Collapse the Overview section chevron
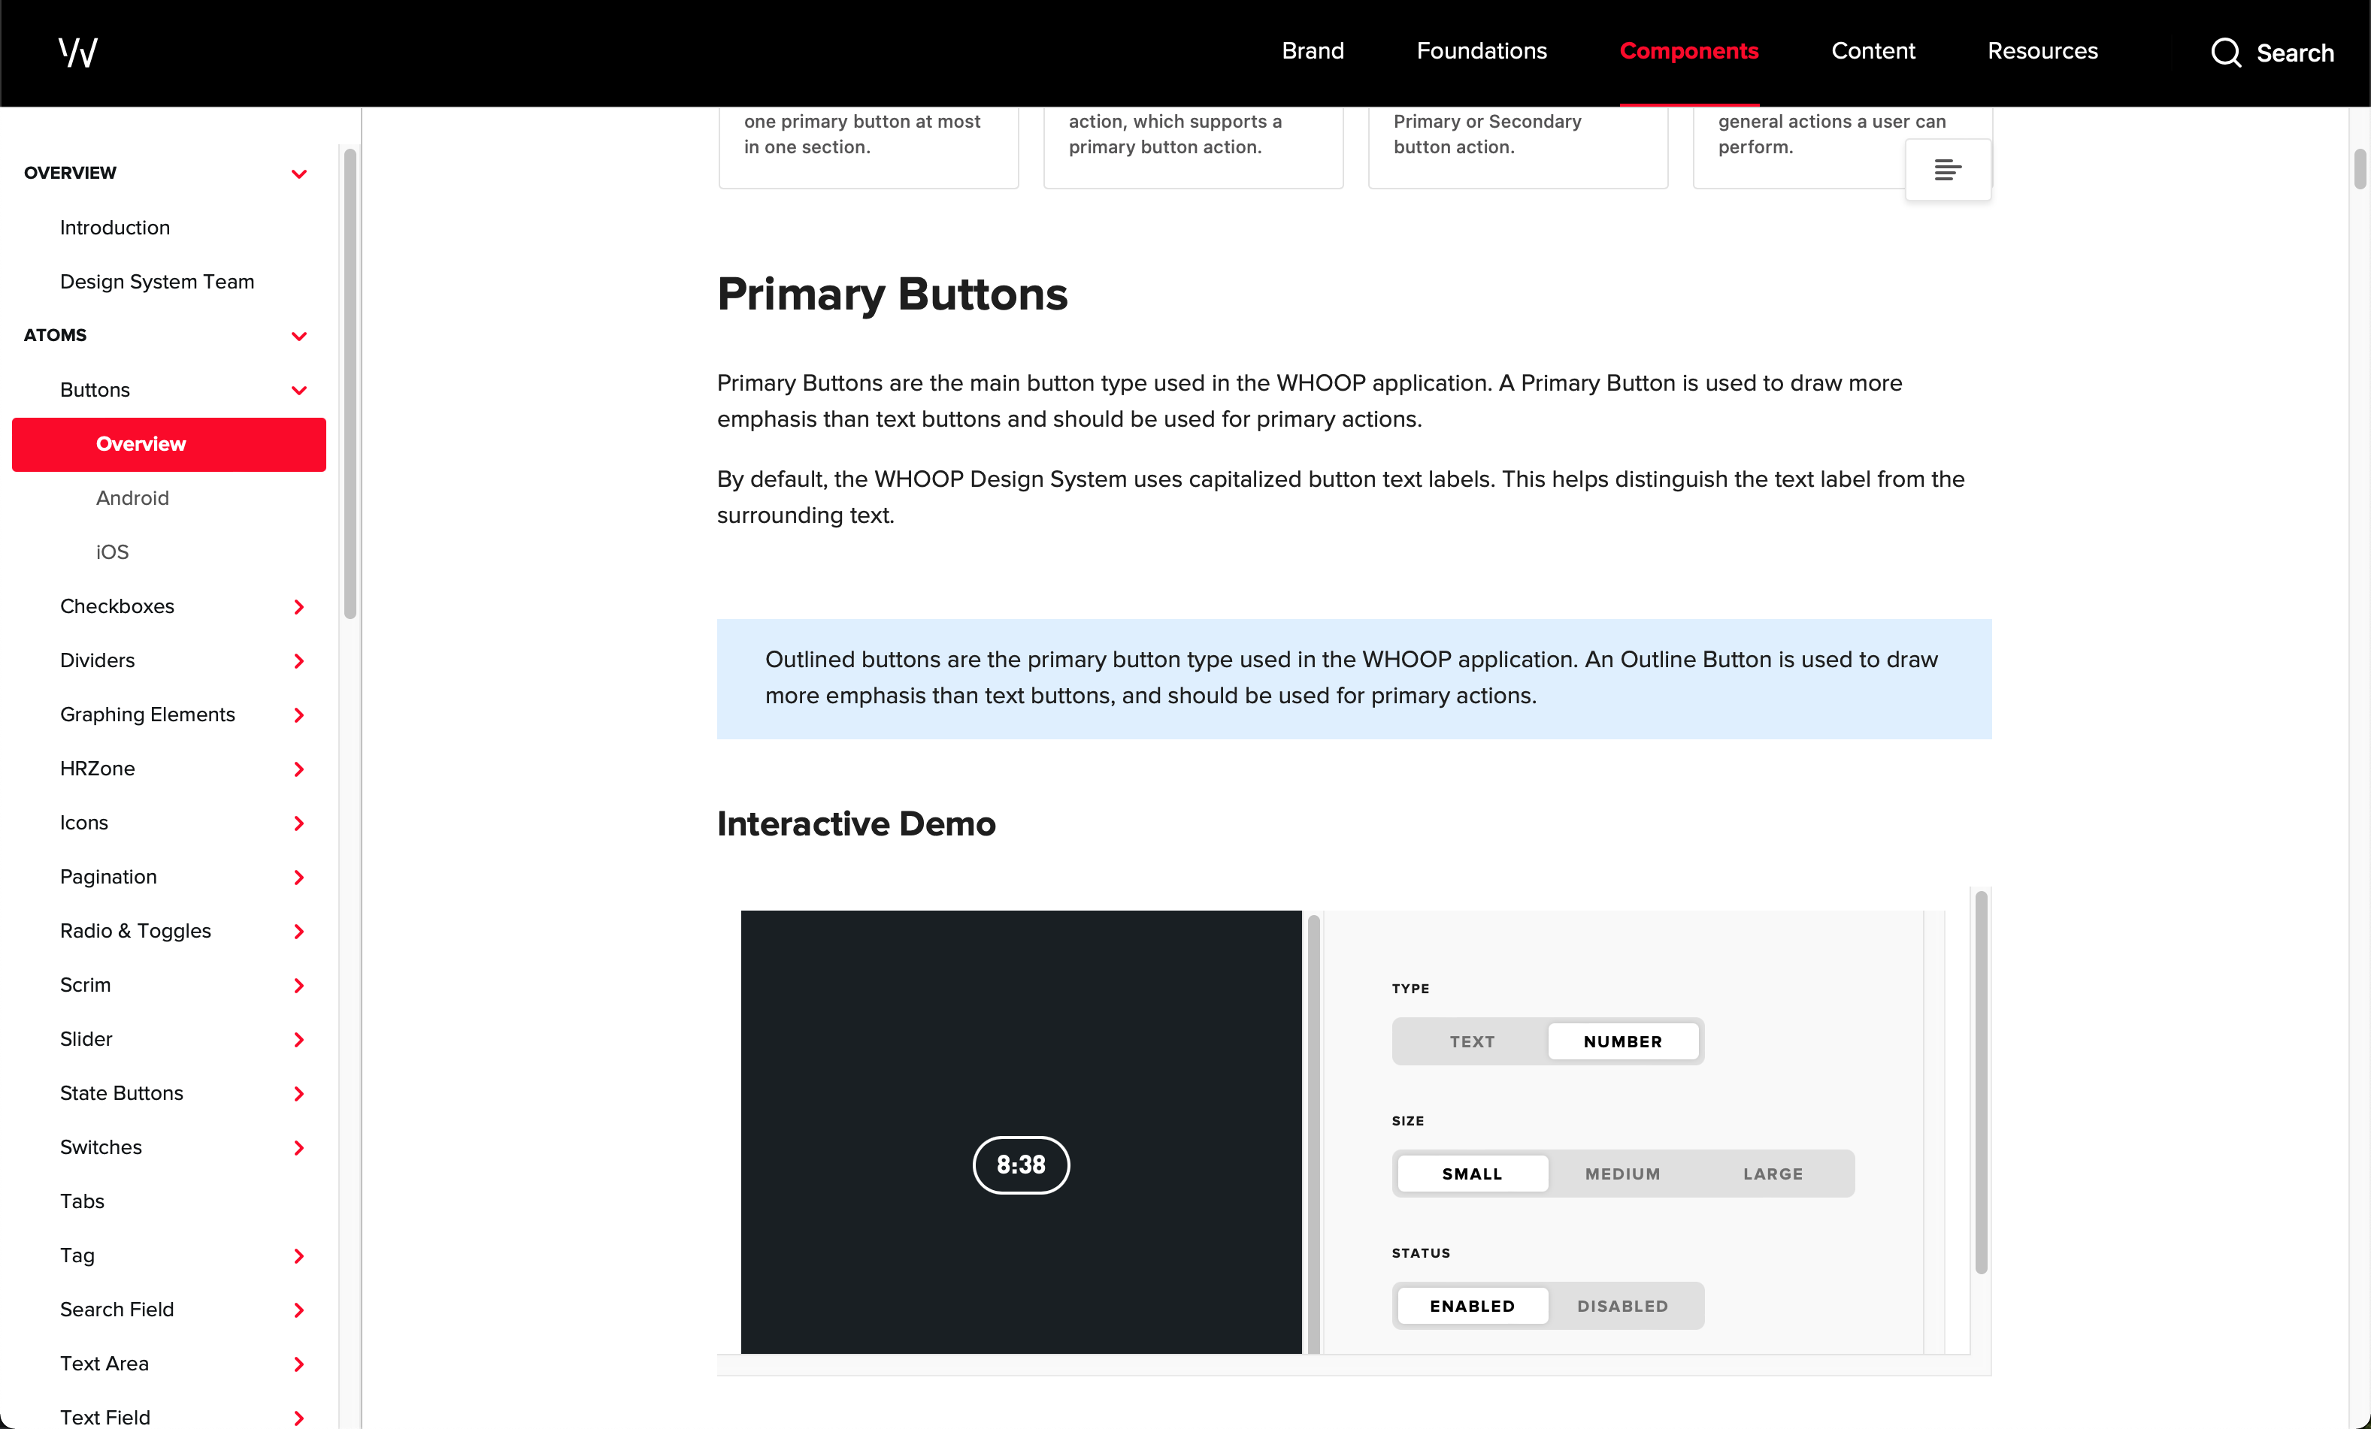This screenshot has height=1429, width=2371. (x=298, y=174)
